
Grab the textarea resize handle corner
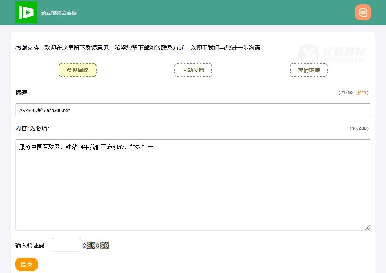368,227
